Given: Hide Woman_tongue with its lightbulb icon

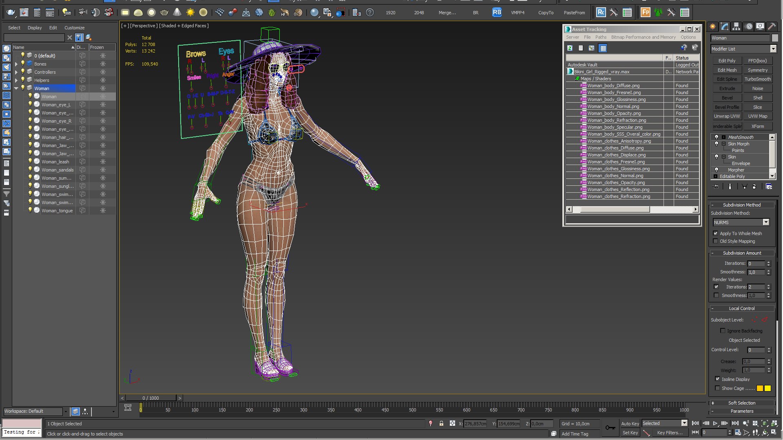Looking at the screenshot, I should [30, 210].
